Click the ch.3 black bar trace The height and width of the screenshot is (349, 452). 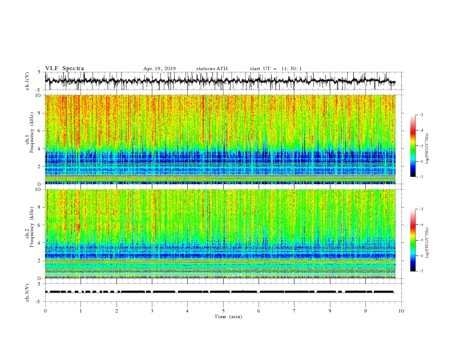pos(220,292)
